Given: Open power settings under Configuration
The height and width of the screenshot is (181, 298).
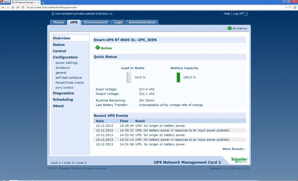Looking at the screenshot, I should 66,63.
